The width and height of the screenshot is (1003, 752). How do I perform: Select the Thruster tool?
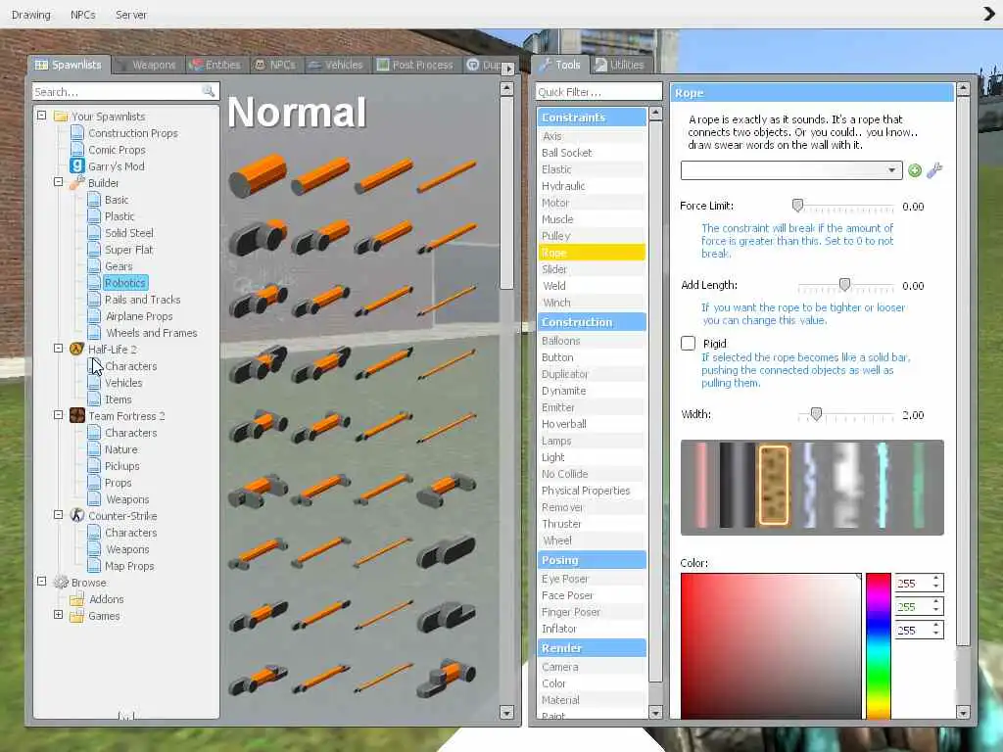592,524
